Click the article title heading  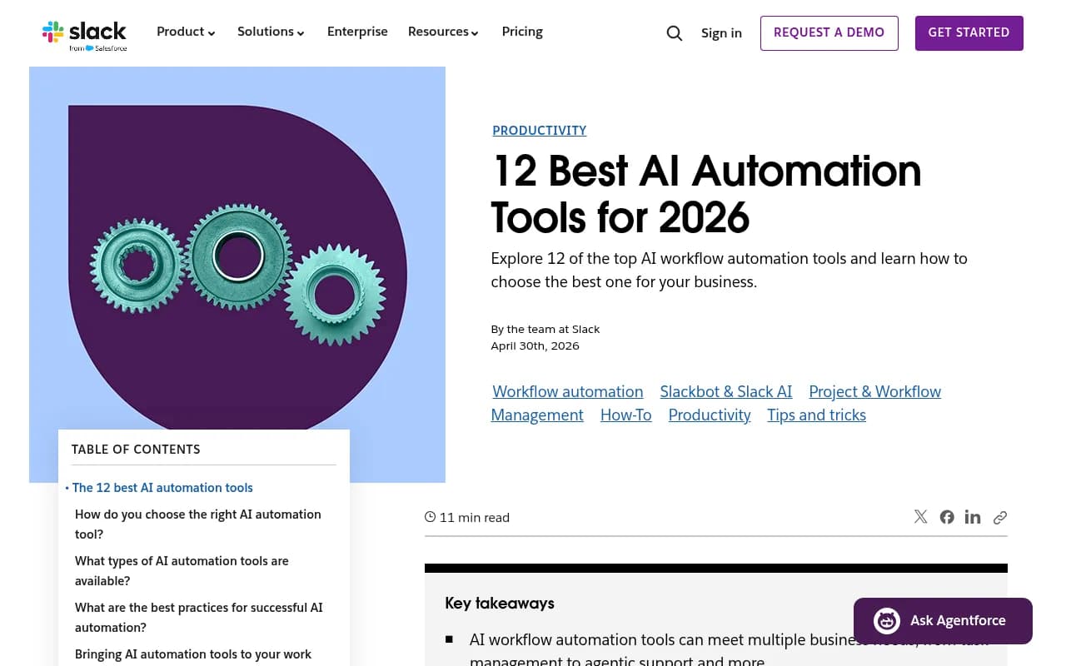tap(706, 194)
